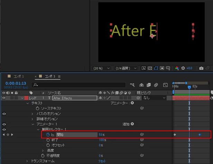Include 開始 property in graph editor set
The height and width of the screenshot is (164, 213).
53,135
